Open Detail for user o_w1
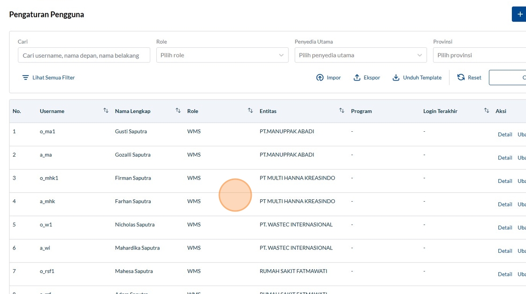 point(505,228)
